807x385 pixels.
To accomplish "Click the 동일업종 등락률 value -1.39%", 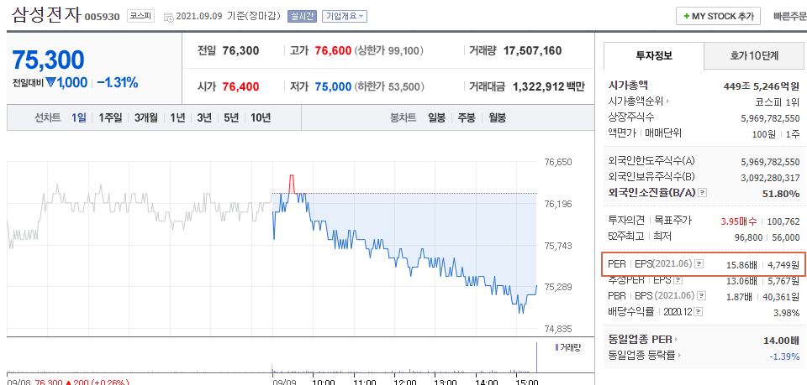I will pos(784,356).
